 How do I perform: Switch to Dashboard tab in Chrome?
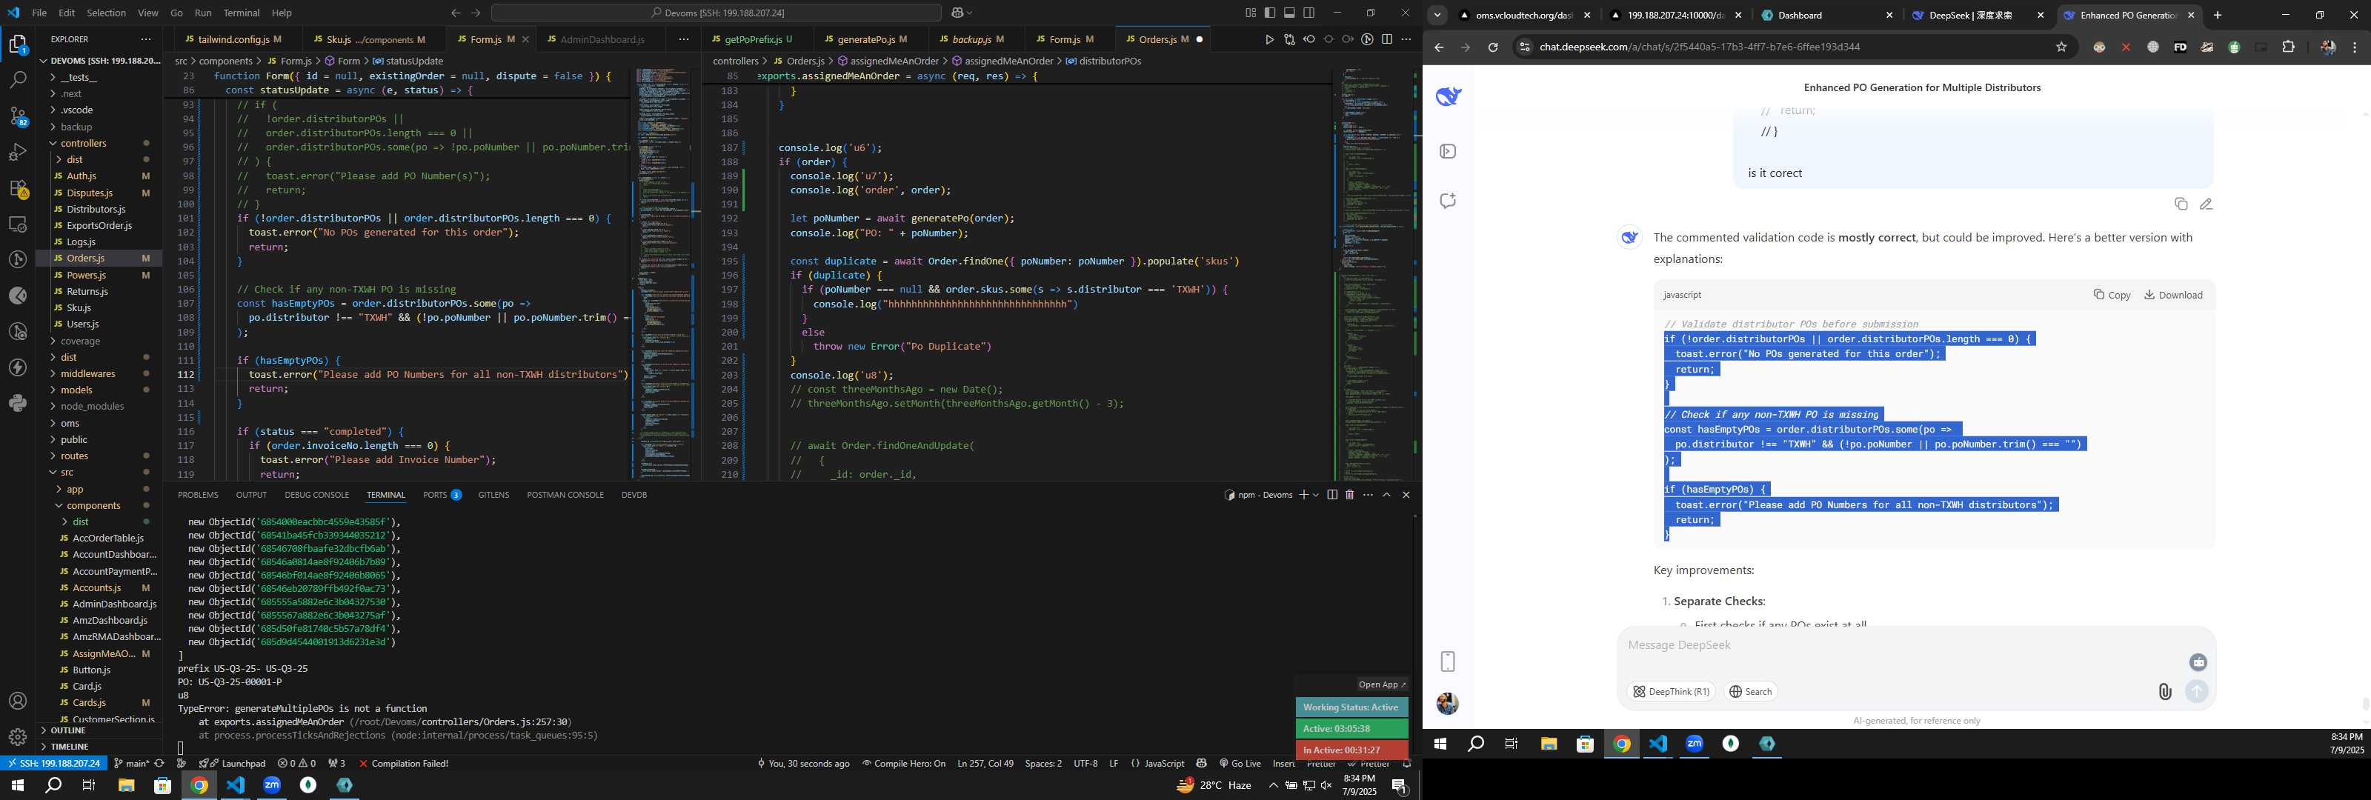pos(1826,15)
